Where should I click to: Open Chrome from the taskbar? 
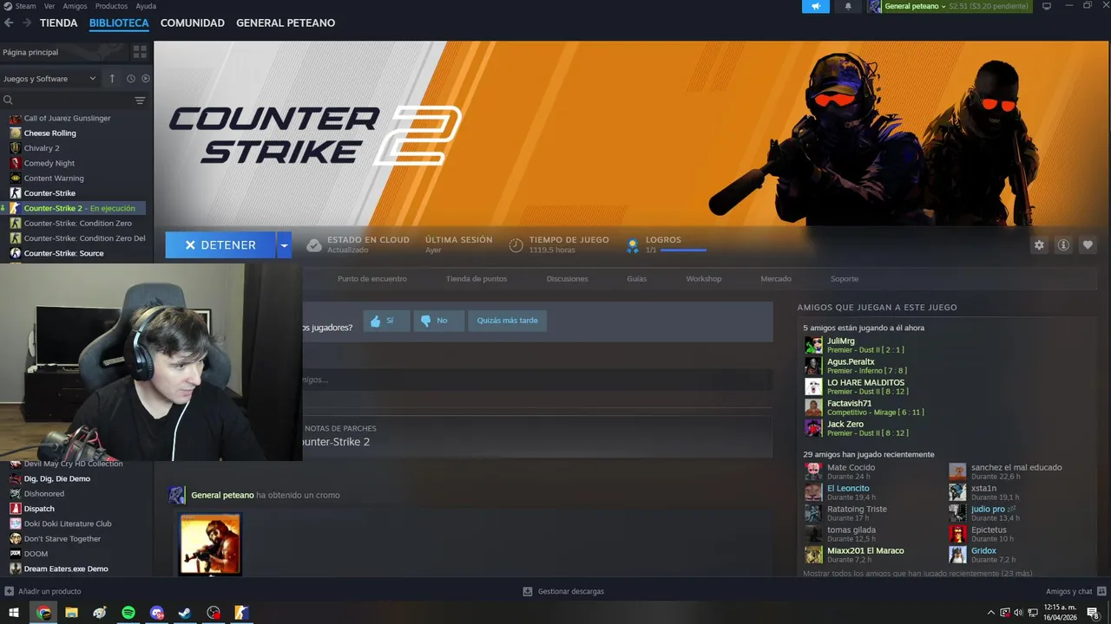point(43,613)
